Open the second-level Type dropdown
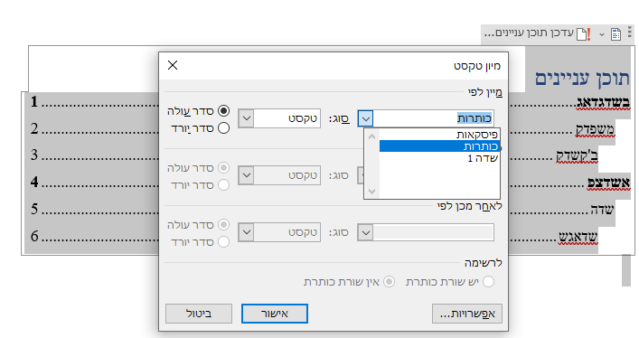 click(x=279, y=175)
